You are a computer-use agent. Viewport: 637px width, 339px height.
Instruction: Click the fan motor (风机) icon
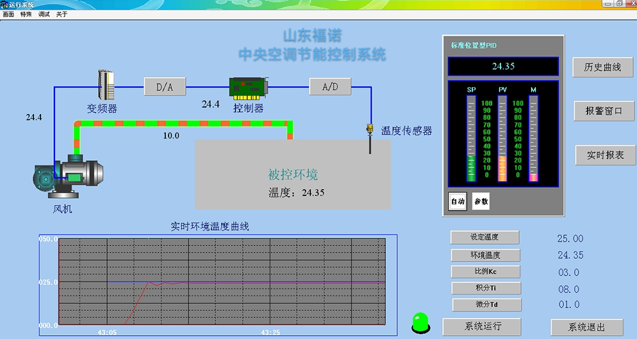click(68, 176)
